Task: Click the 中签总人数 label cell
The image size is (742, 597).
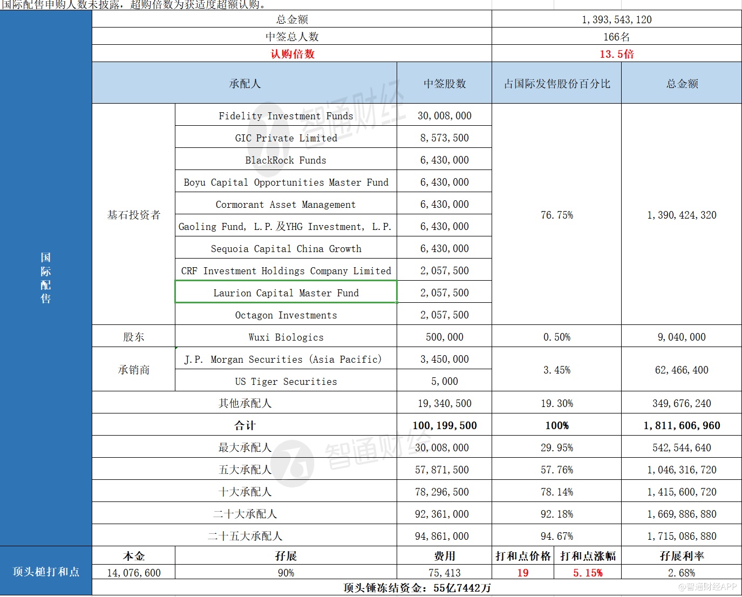Action: pyautogui.click(x=292, y=37)
